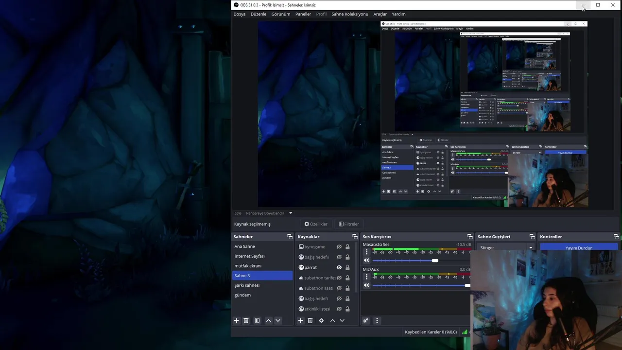622x350 pixels.
Task: Click Kaybedilen Kareler status text
Action: 431,332
